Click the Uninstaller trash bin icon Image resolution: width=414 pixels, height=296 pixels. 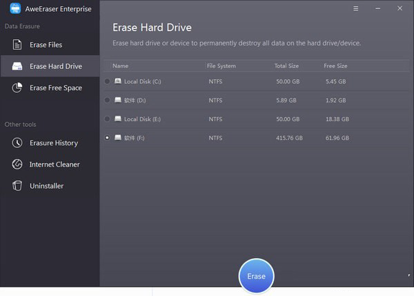click(17, 186)
